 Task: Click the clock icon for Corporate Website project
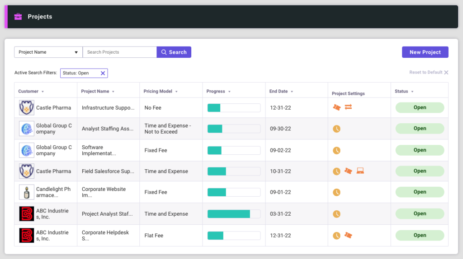[x=336, y=192]
